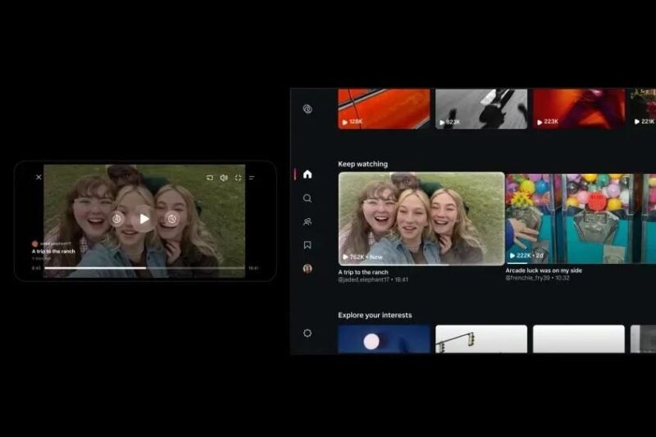Toggle fullscreen in the phone player

(x=238, y=178)
